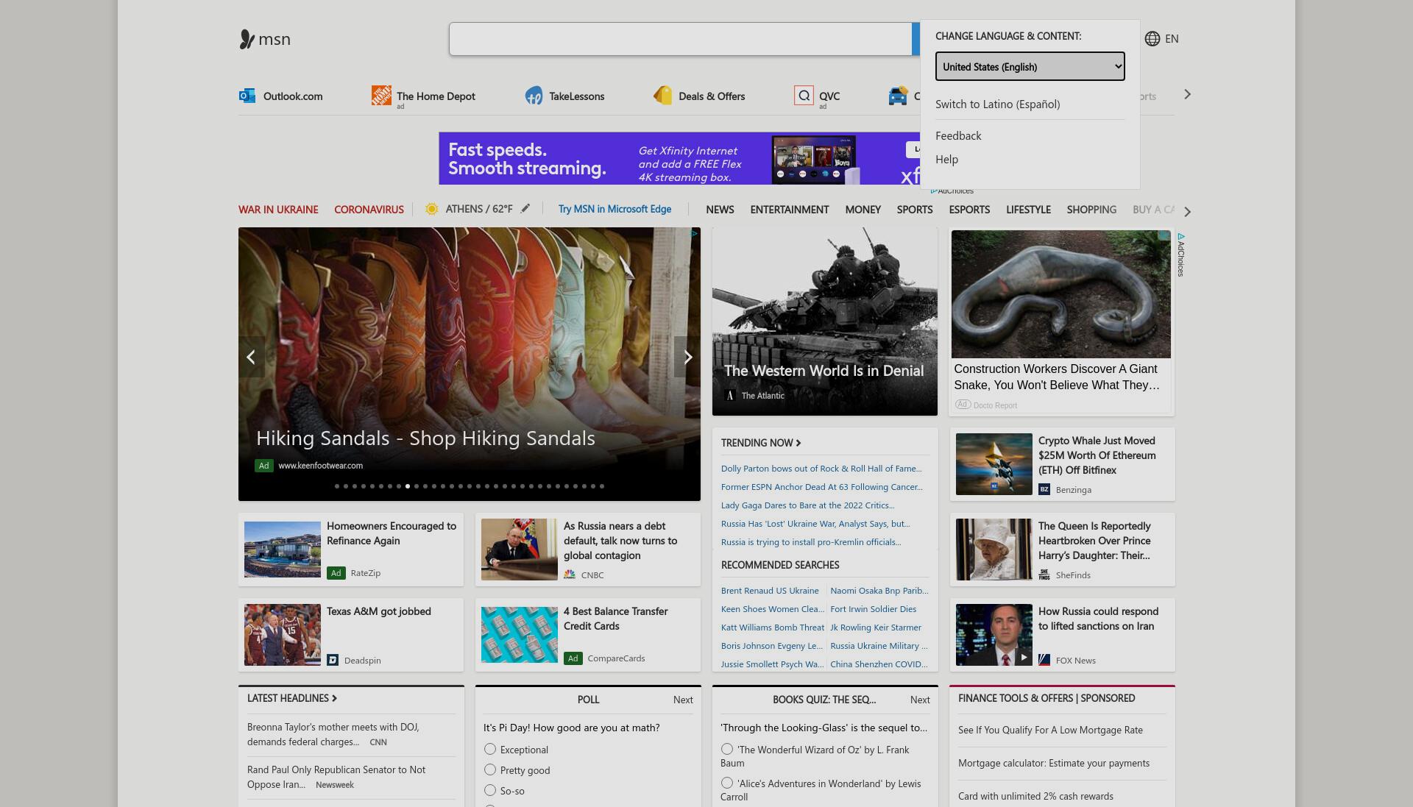Click Feedback in language panel
The image size is (1413, 807).
click(x=958, y=136)
